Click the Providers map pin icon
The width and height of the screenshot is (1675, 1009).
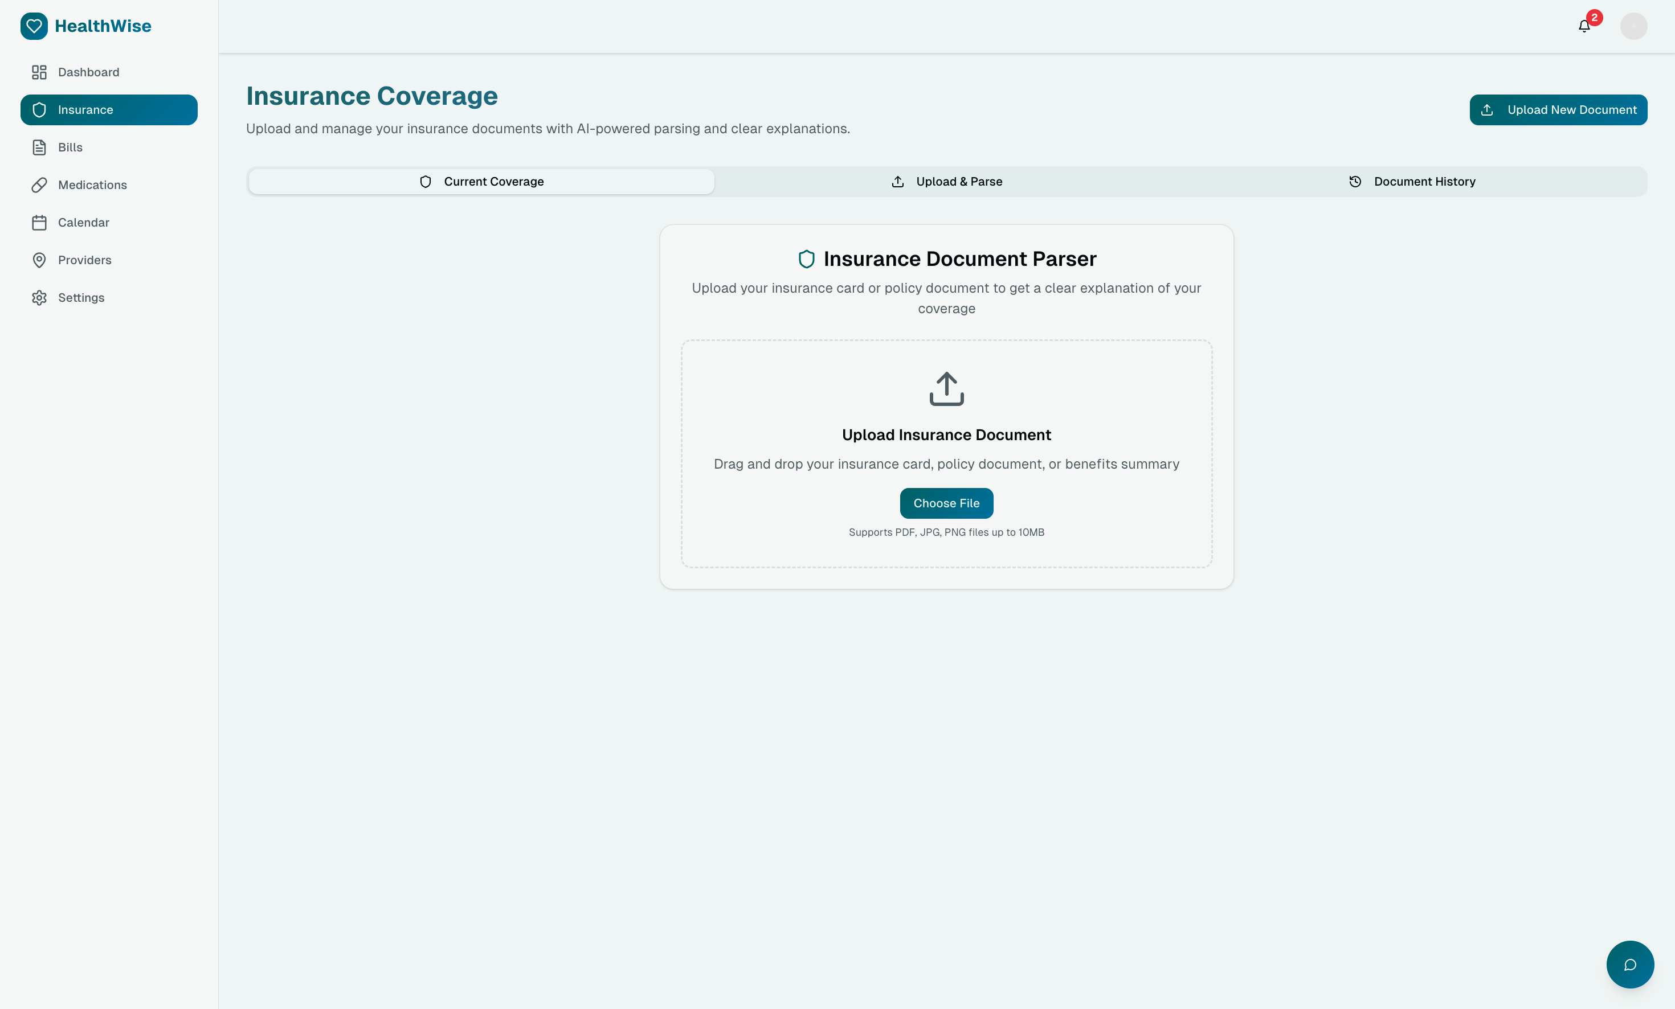[39, 260]
